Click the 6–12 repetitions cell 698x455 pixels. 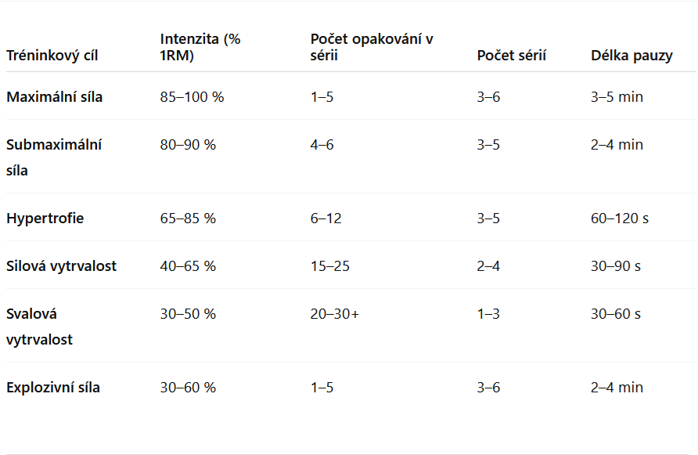coord(326,218)
